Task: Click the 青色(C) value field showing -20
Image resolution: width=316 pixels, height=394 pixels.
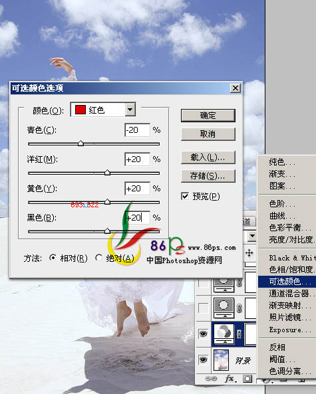Action: [137, 130]
